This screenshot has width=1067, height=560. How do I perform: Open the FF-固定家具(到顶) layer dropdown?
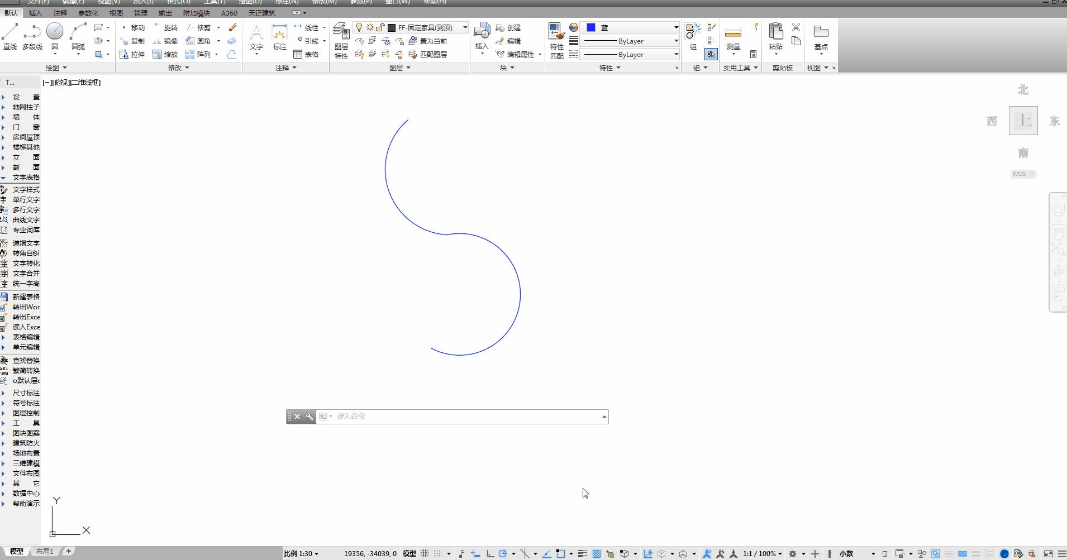click(464, 27)
